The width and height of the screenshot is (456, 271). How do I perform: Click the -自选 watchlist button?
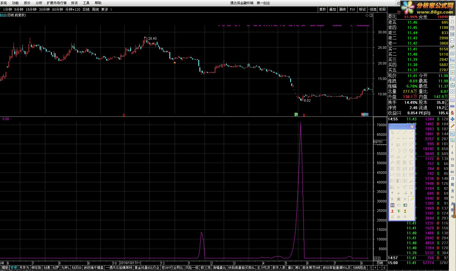[372, 9]
